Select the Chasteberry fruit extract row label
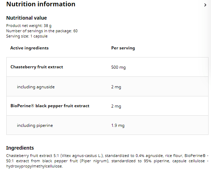211x171 pixels. (x=37, y=67)
